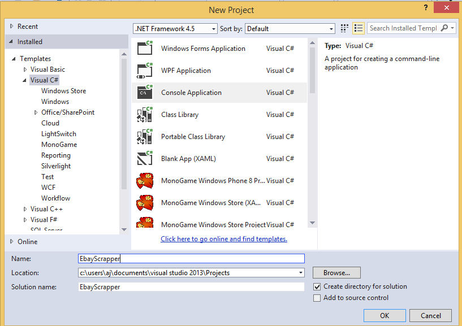Pick the Portable Class Library template icon
The height and width of the screenshot is (326, 462).
[x=145, y=137]
